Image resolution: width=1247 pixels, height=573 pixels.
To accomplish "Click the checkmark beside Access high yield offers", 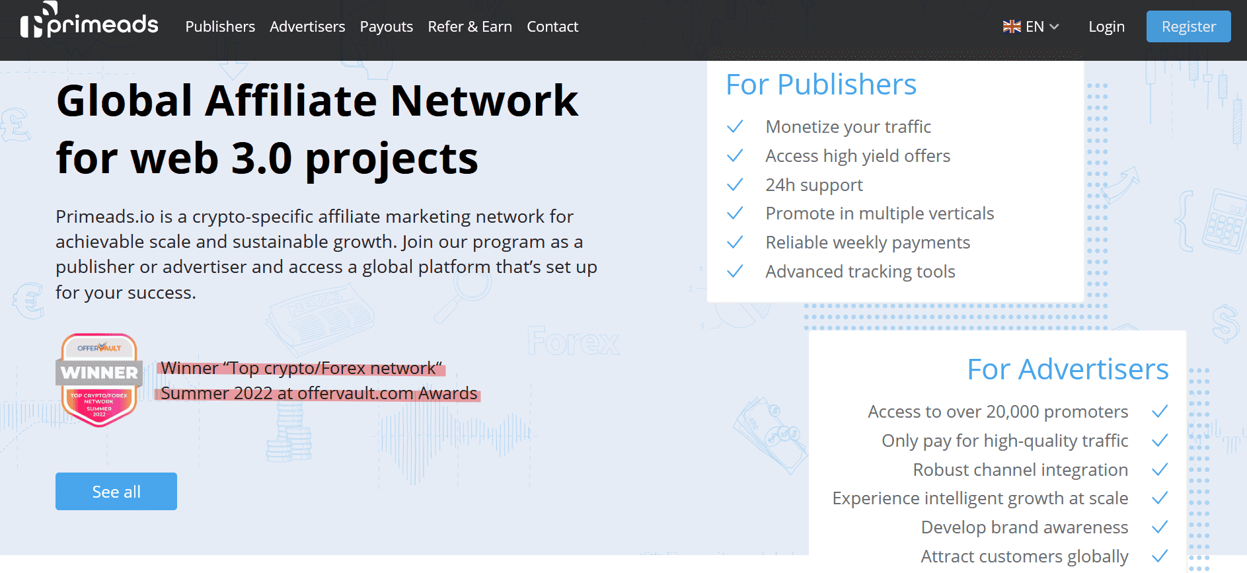I will point(735,155).
